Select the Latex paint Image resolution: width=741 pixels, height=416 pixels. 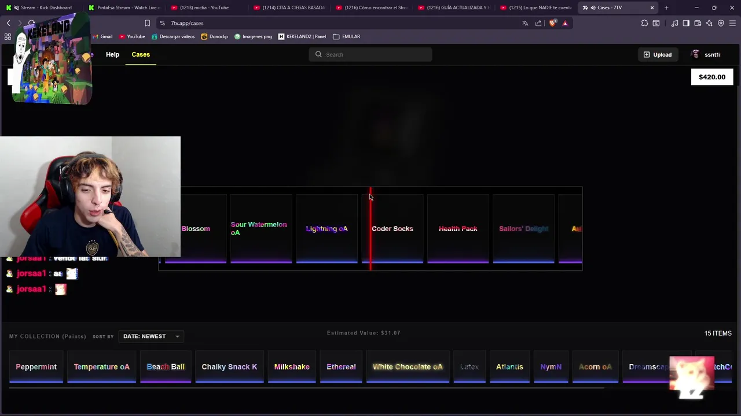[469, 367]
